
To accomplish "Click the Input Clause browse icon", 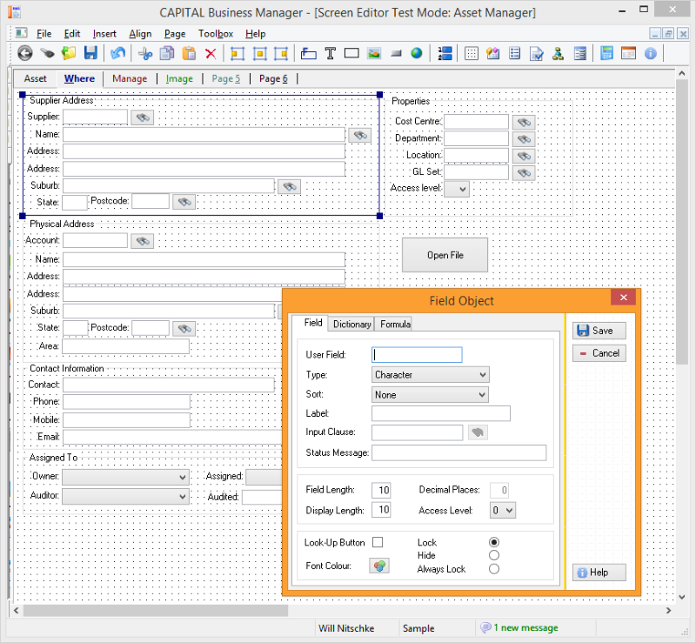I will pyautogui.click(x=478, y=432).
